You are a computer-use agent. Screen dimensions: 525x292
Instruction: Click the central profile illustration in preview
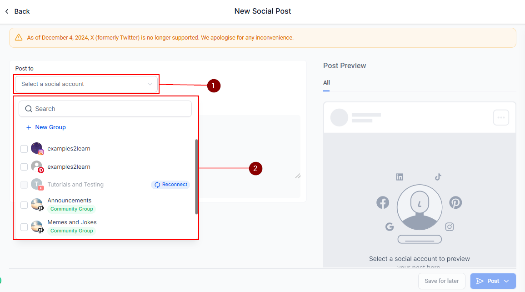420,207
